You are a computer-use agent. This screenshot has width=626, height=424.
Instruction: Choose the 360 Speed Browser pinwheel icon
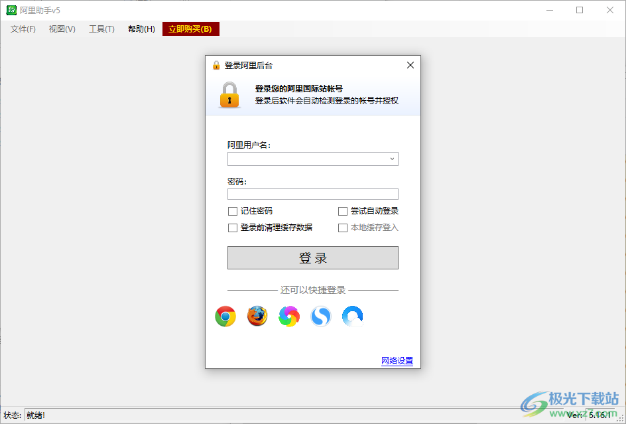[289, 317]
